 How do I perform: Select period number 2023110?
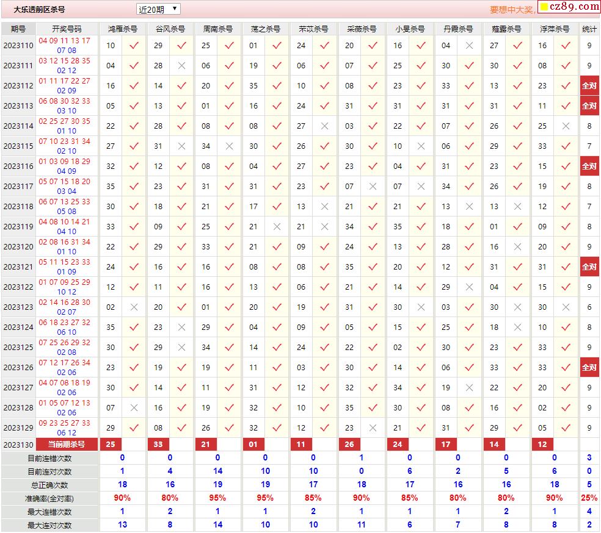[x=18, y=46]
